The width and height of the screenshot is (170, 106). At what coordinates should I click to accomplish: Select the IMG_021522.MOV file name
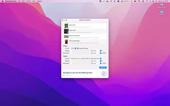[x=75, y=36]
